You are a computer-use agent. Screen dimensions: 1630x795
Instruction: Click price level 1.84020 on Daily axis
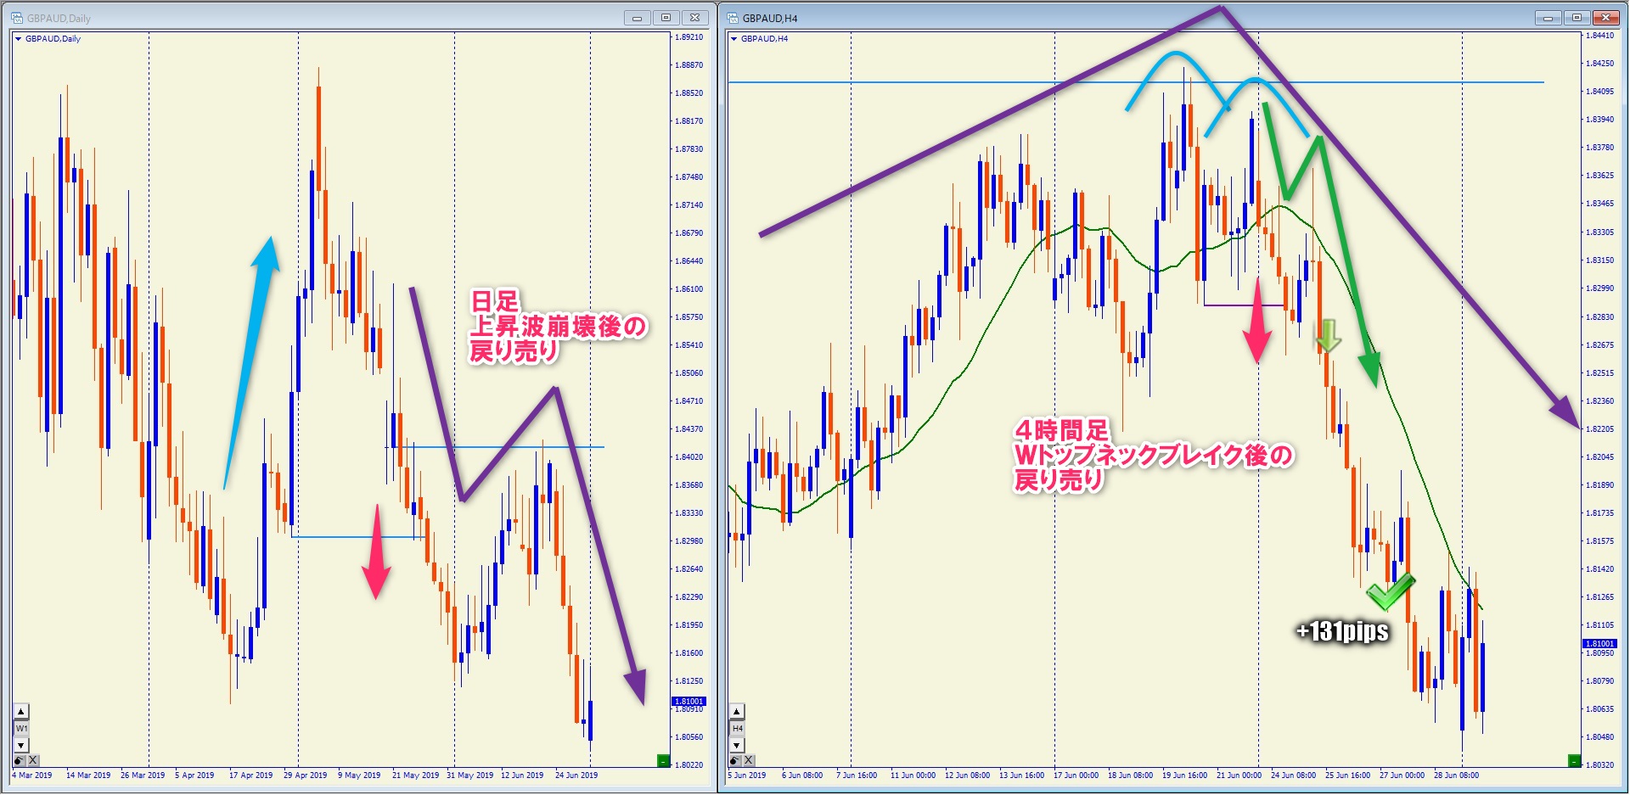(x=689, y=457)
